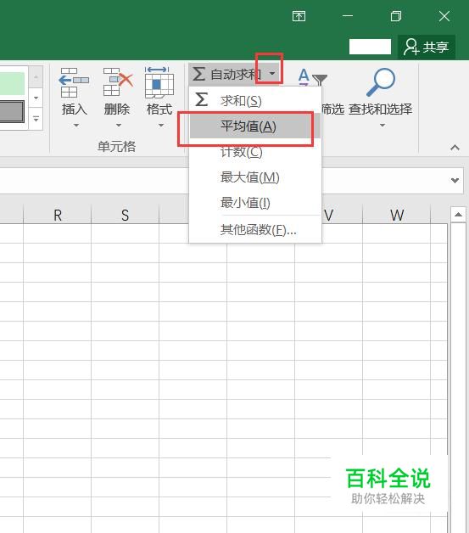Viewport: 469px width, 533px height.
Task: Expand the AutoSum dropdown arrow
Action: [x=272, y=74]
